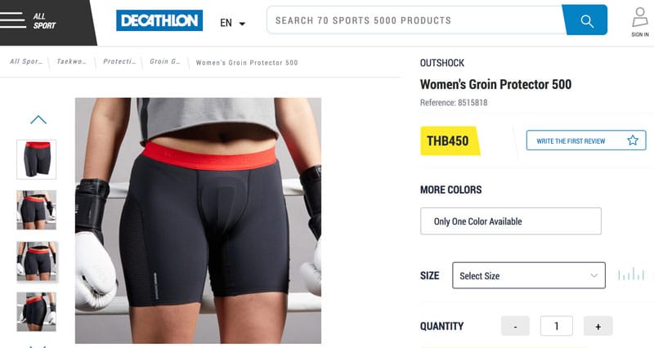Increase quantity with the plus button
The image size is (654, 348).
[x=598, y=326]
